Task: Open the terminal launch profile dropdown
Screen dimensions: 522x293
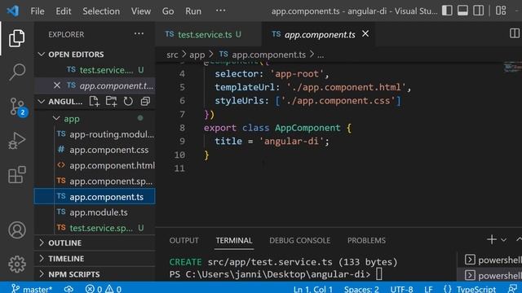Action: (504, 240)
